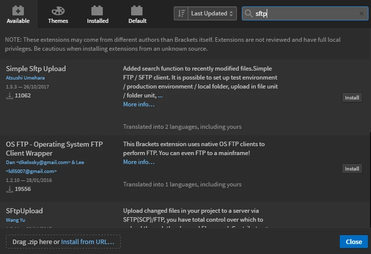Screen dimensions: 371x254
Task: Open the Available extensions tab
Action: [18, 14]
